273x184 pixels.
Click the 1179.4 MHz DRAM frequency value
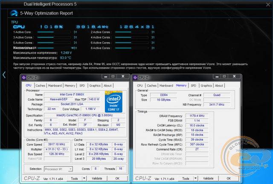point(197,116)
